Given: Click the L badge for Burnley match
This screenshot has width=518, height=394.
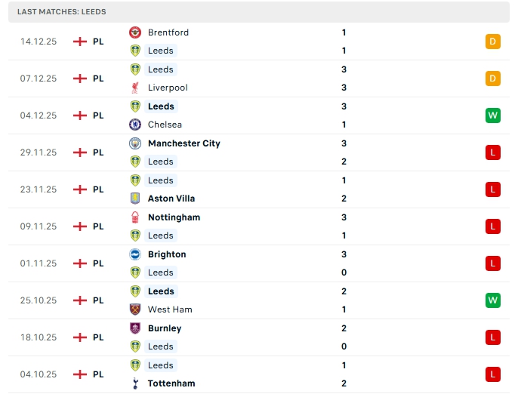Looking at the screenshot, I should click(493, 337).
